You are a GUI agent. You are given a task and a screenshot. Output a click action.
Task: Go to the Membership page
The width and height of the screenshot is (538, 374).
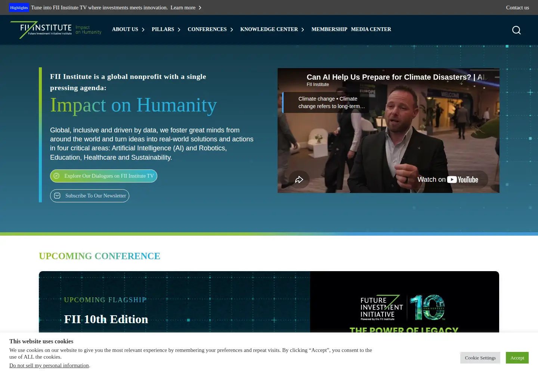pyautogui.click(x=329, y=29)
